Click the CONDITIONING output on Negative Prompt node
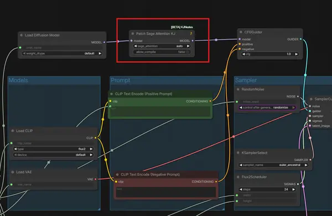This screenshot has width=332, height=216. (x=216, y=182)
